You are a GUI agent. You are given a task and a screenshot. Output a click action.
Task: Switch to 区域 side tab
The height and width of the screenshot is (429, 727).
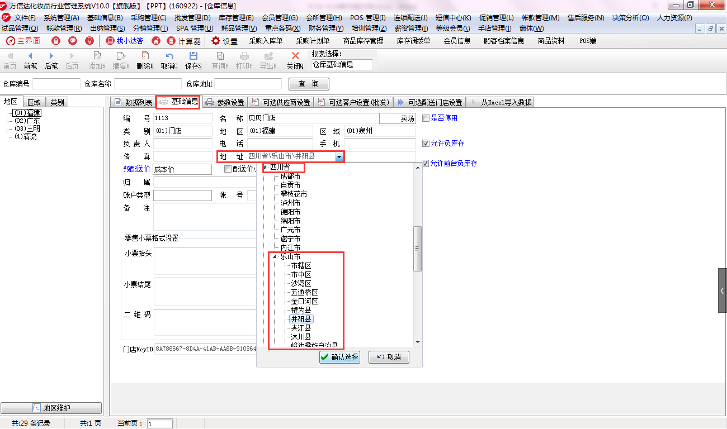pyautogui.click(x=34, y=102)
